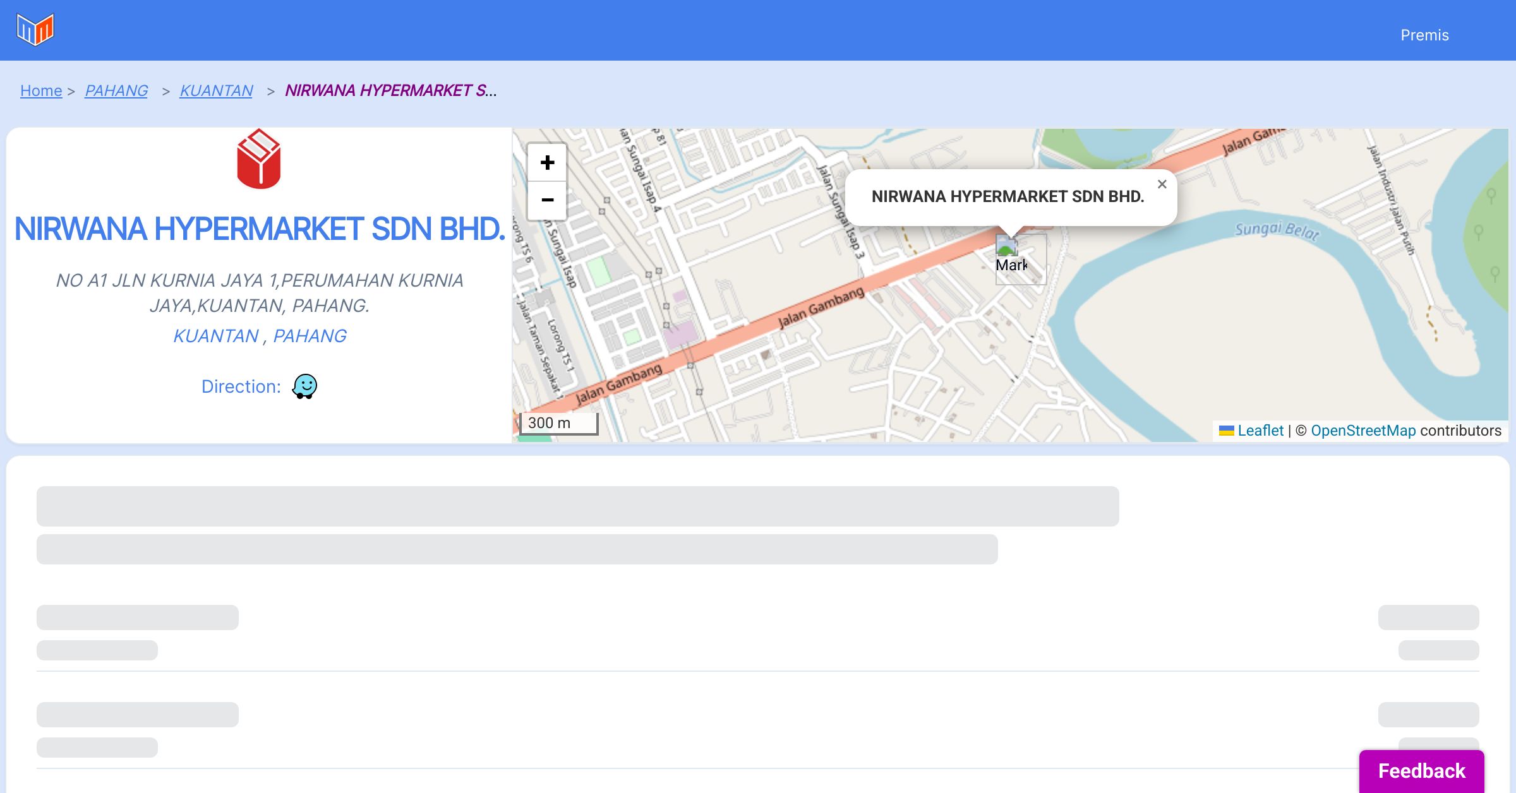Open OpenStreetMap attribution link
1516x793 pixels.
1363,431
